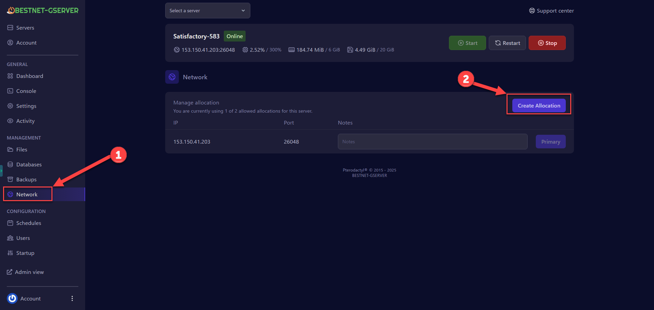
Task: Open server Settings
Action: point(26,106)
